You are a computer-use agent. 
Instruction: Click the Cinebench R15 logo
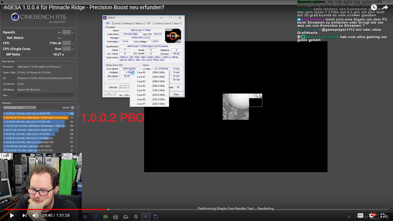[x=38, y=18]
